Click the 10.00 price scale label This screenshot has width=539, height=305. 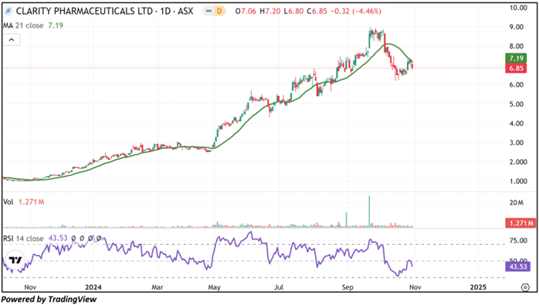518,8
